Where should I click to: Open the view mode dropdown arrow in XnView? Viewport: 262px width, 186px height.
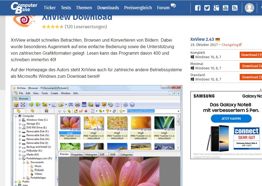96,111
